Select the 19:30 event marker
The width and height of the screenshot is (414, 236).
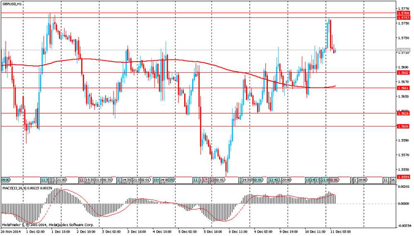click(246, 180)
